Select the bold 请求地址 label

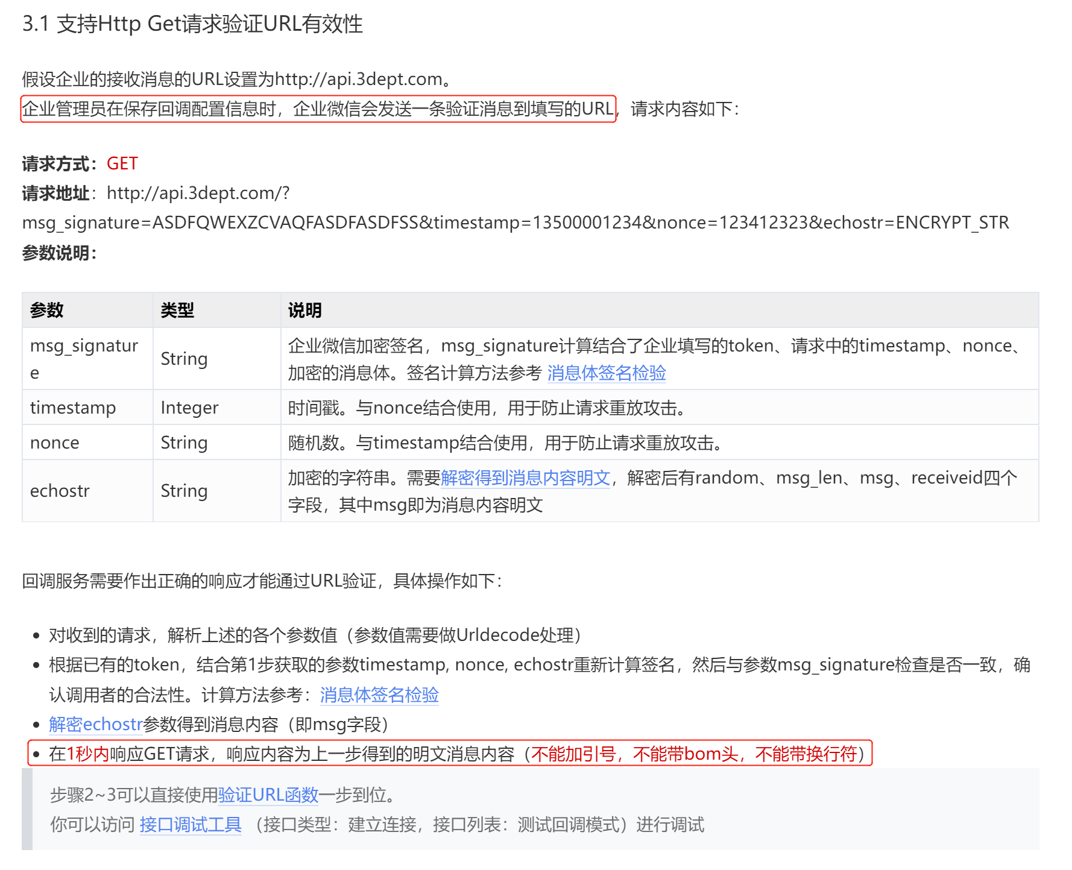pyautogui.click(x=56, y=193)
